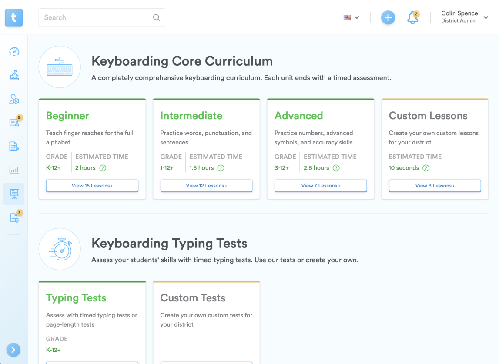Click the '10 seconds' estimated time value

(404, 168)
